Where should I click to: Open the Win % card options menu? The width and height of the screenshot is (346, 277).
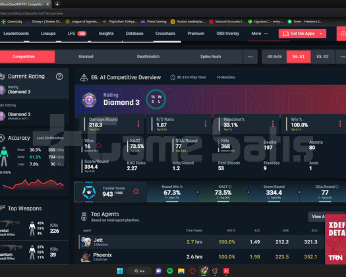[x=340, y=124]
